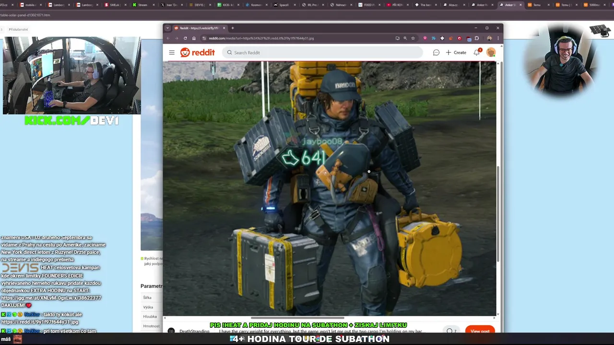This screenshot has width=614, height=345.
Task: Click the horizontal scrollbar under the image
Action: click(x=297, y=318)
